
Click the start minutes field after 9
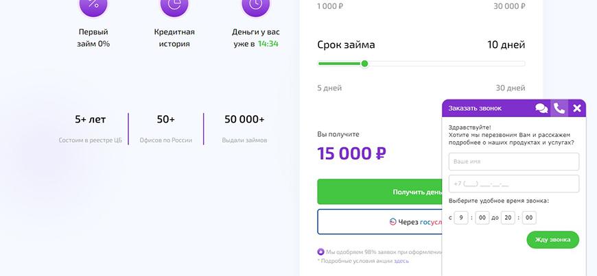[482, 218]
